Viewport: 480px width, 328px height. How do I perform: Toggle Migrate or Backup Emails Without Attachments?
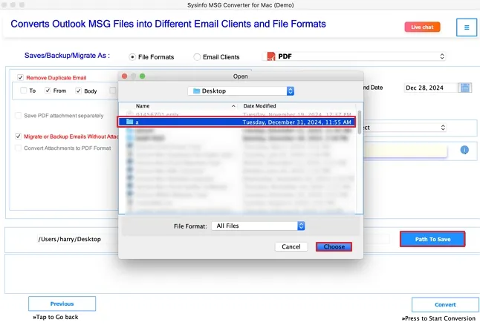[x=18, y=137]
